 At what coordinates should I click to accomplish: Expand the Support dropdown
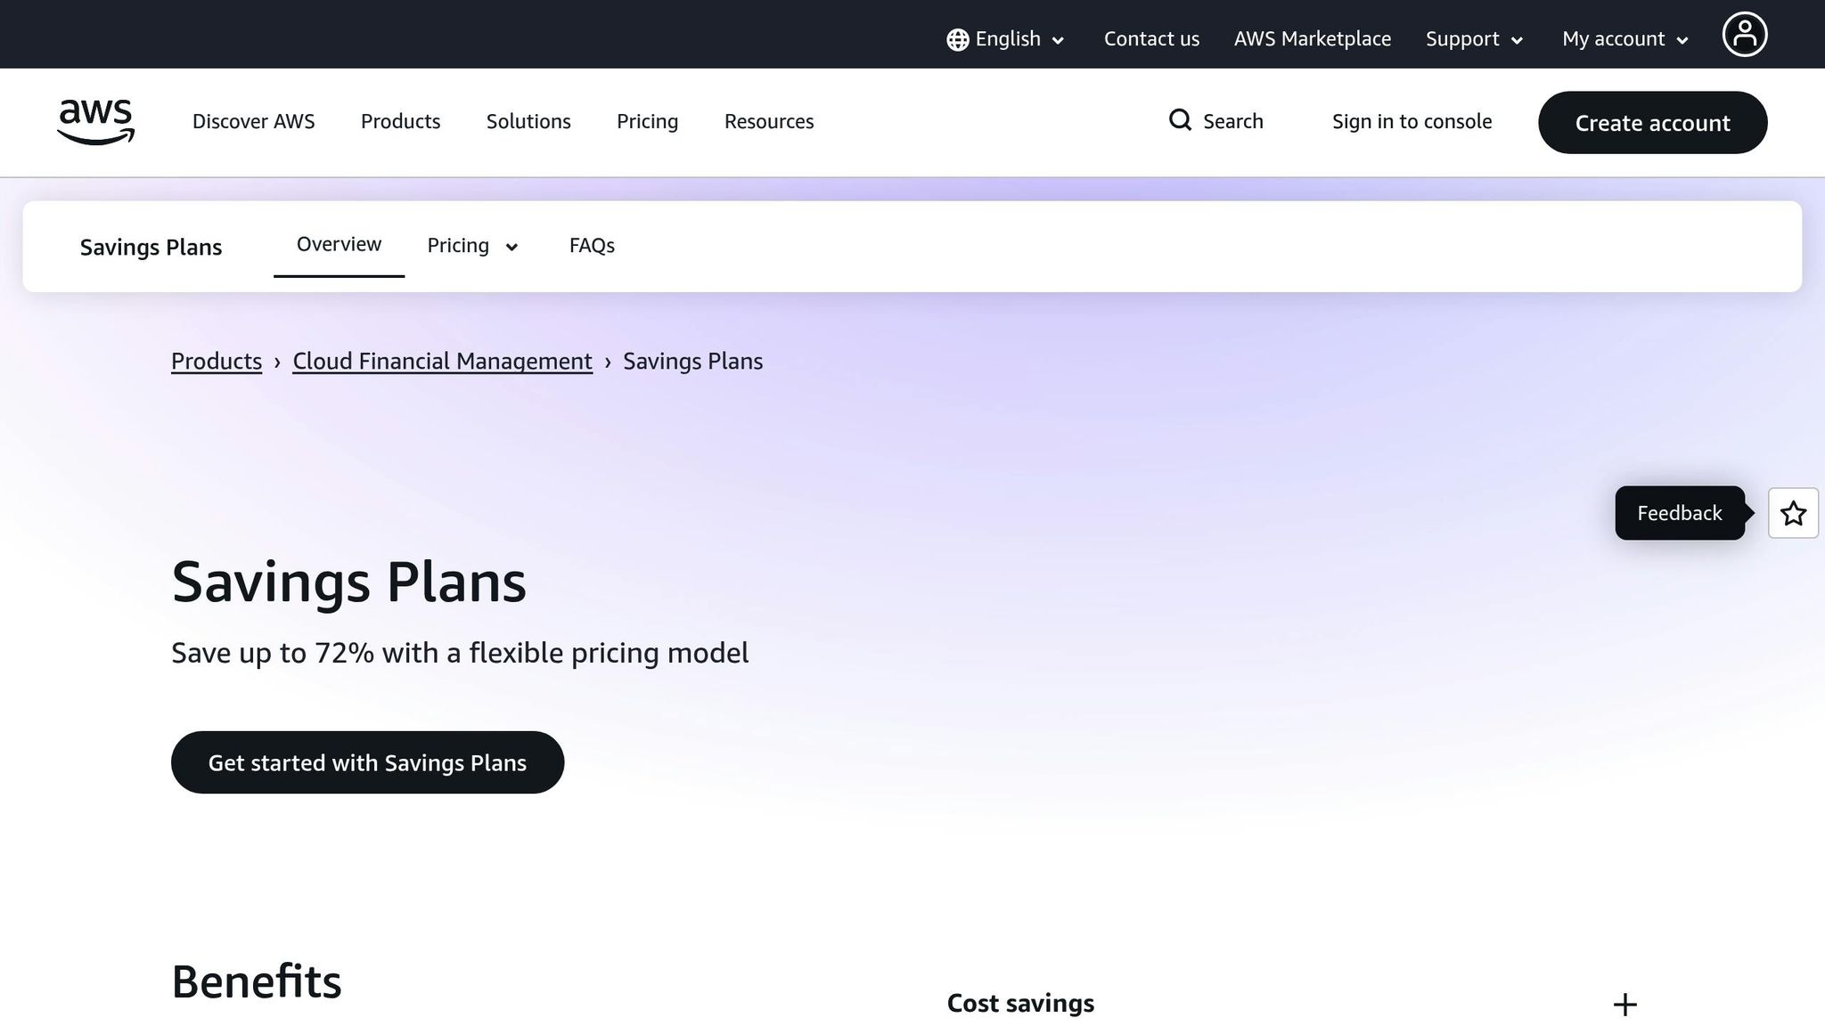click(1472, 38)
